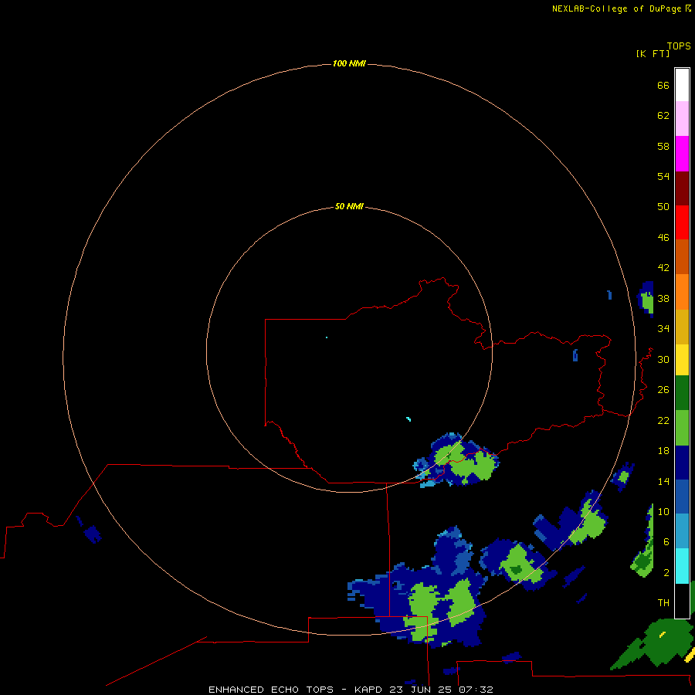Click the '58' legend value
This screenshot has height=695, width=695.
coord(663,146)
